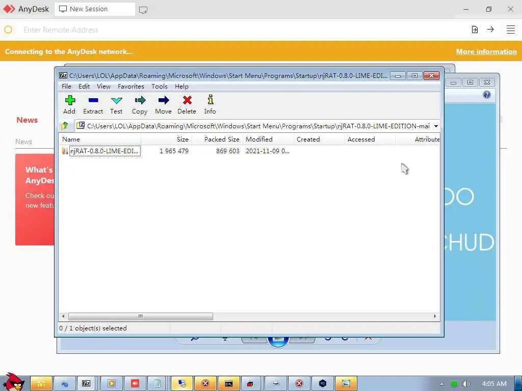Sort by the Modified column header
Image resolution: width=522 pixels, height=391 pixels.
point(268,139)
